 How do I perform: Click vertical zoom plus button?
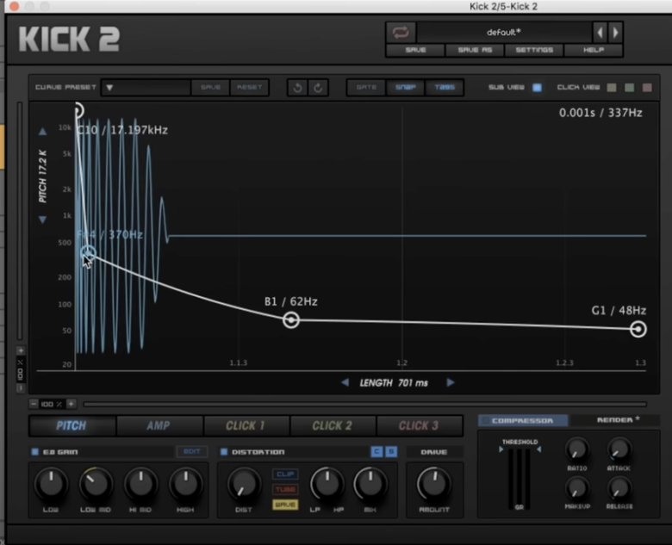(20, 350)
